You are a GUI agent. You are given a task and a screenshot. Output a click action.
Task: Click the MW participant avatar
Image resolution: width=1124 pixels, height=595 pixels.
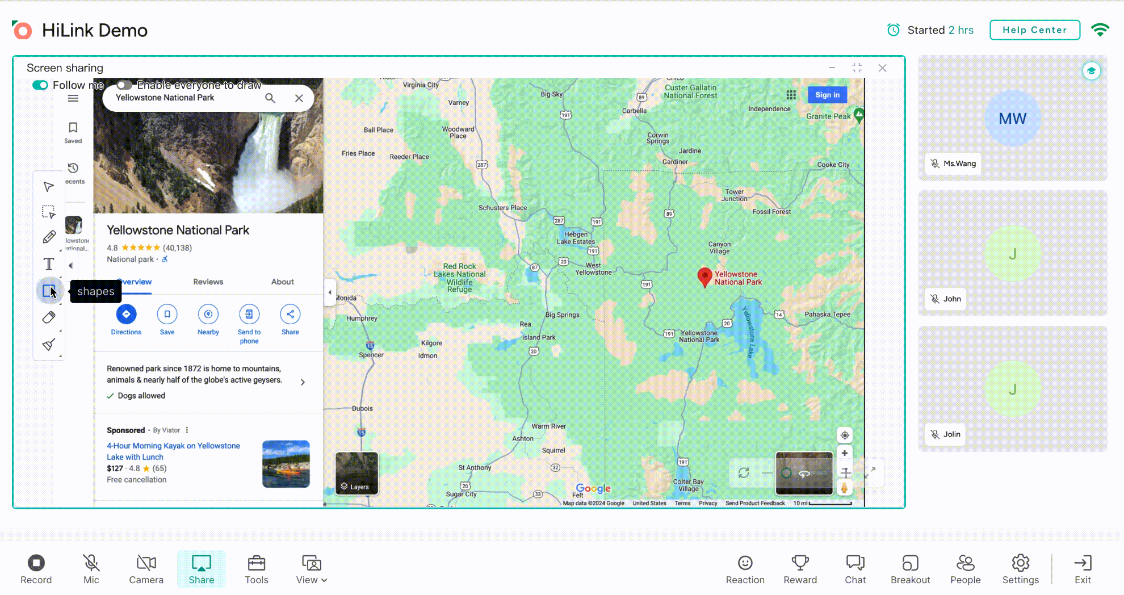pos(1013,118)
